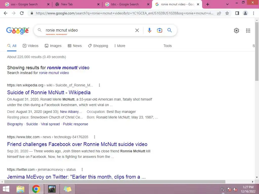Go back to the previous page
Viewport: 259px width, 194px height.
click(x=6, y=13)
